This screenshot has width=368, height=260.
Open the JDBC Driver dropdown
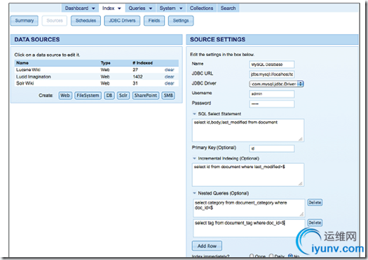pyautogui.click(x=276, y=84)
